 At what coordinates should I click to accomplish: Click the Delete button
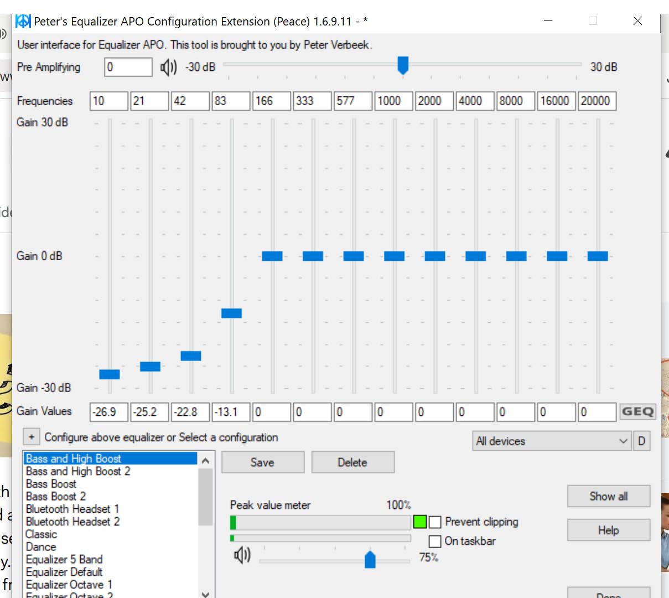(x=353, y=462)
